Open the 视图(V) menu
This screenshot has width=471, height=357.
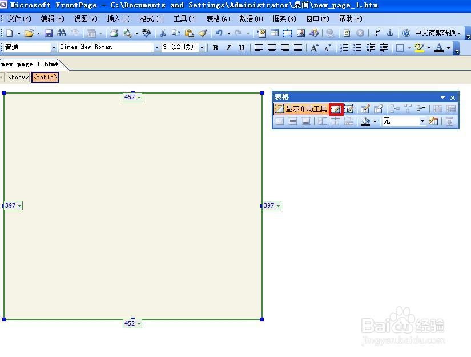tap(85, 19)
